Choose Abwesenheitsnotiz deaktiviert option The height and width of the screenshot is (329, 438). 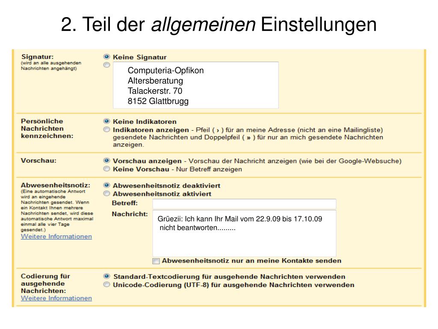(107, 185)
